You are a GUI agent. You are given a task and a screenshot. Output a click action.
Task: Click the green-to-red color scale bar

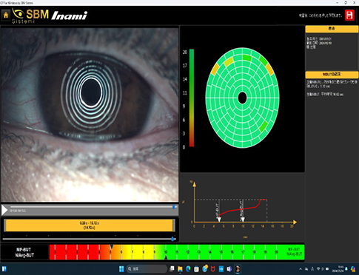(192, 98)
